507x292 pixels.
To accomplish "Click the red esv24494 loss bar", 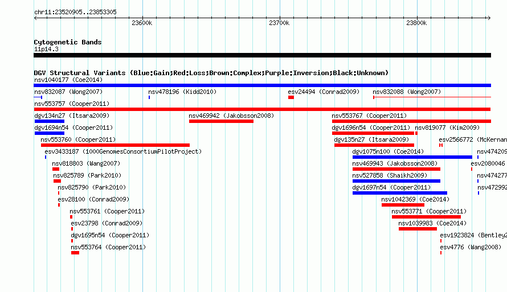I will [291, 97].
